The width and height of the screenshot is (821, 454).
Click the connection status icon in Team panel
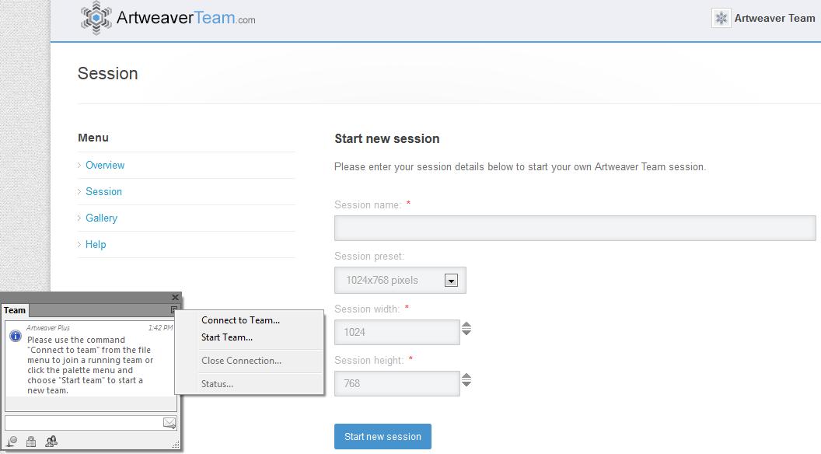pyautogui.click(x=12, y=442)
